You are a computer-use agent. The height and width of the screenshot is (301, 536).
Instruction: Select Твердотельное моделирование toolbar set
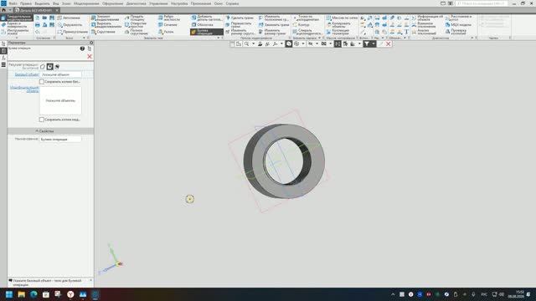[17, 18]
